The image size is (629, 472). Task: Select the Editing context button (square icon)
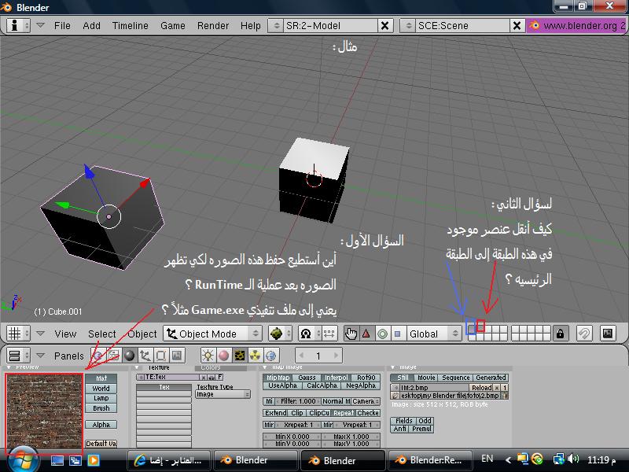pyautogui.click(x=161, y=356)
